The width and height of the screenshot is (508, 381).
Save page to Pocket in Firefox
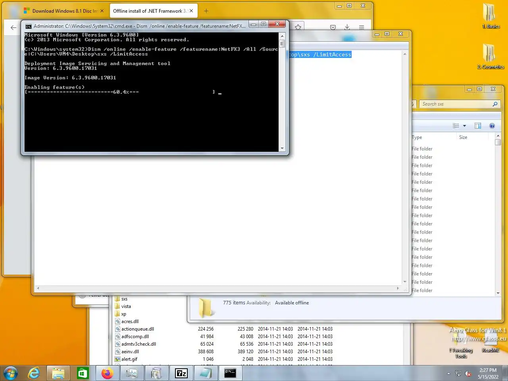tap(333, 27)
